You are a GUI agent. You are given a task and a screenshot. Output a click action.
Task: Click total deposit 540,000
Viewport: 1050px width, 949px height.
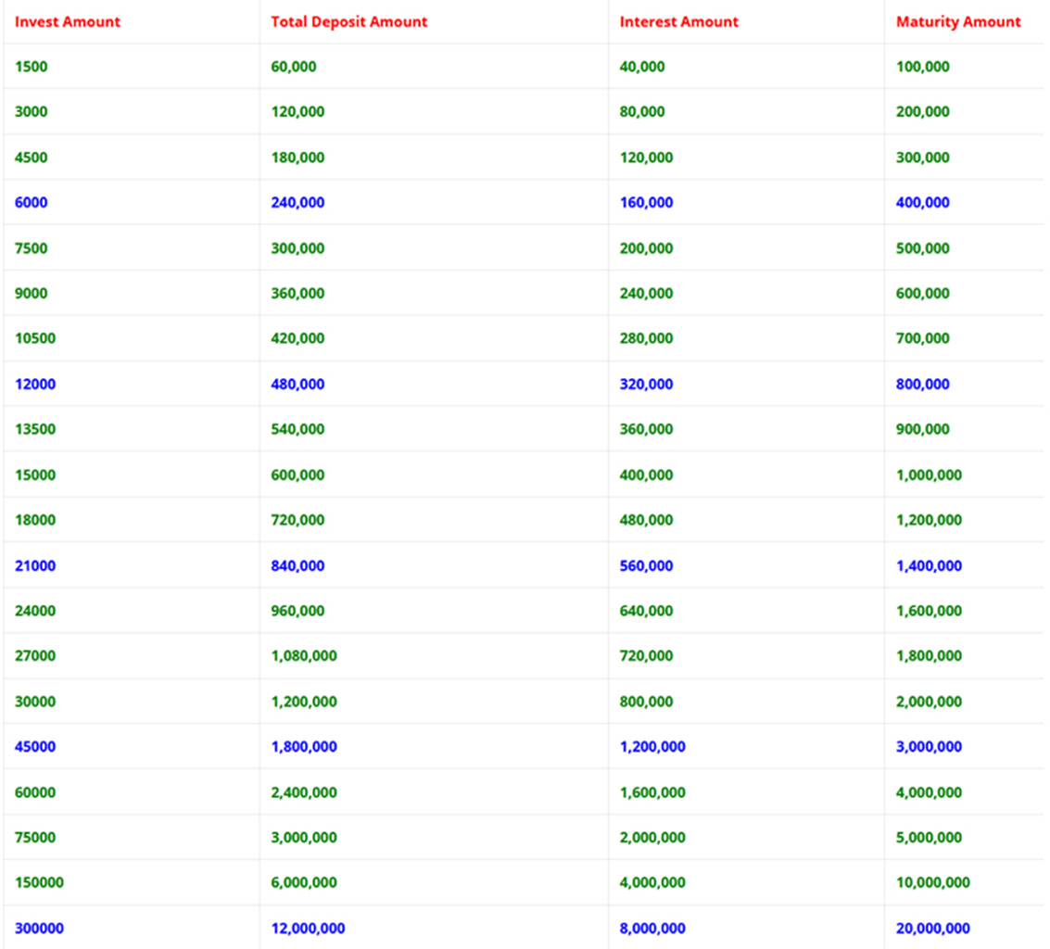(297, 428)
